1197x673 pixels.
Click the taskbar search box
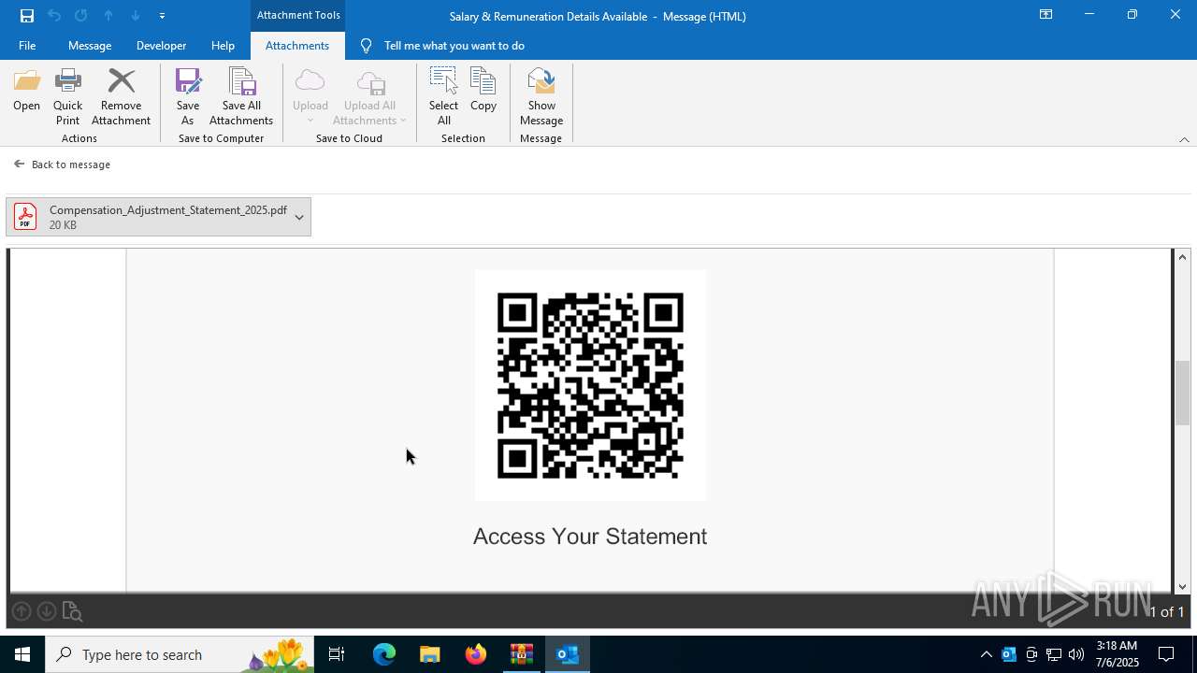[180, 654]
